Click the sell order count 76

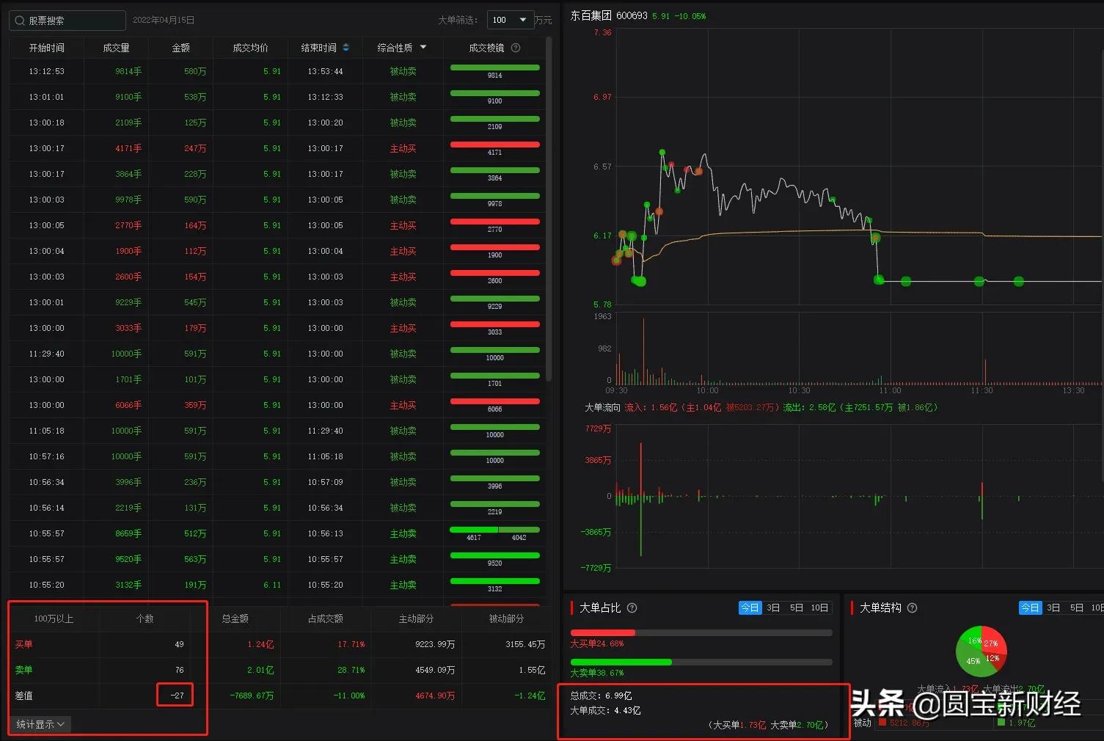point(179,670)
